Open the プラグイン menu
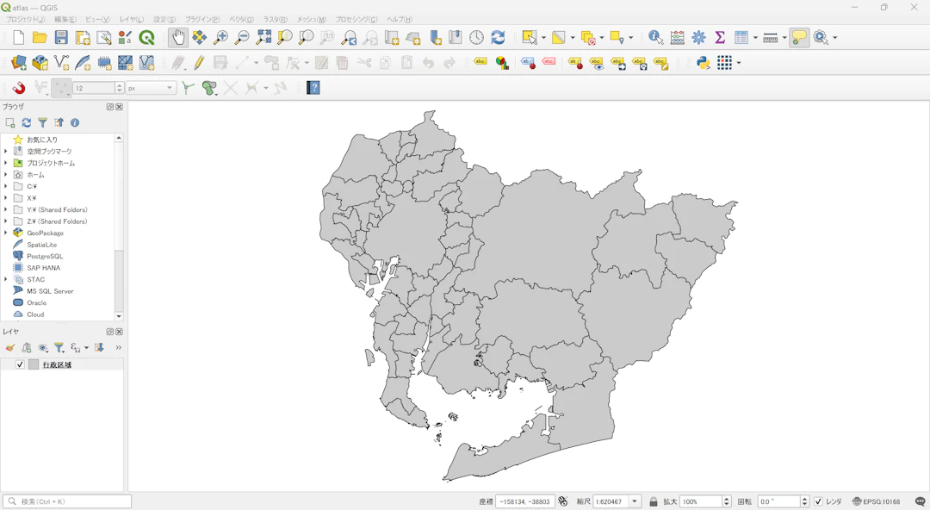930x510 pixels. pyautogui.click(x=201, y=19)
